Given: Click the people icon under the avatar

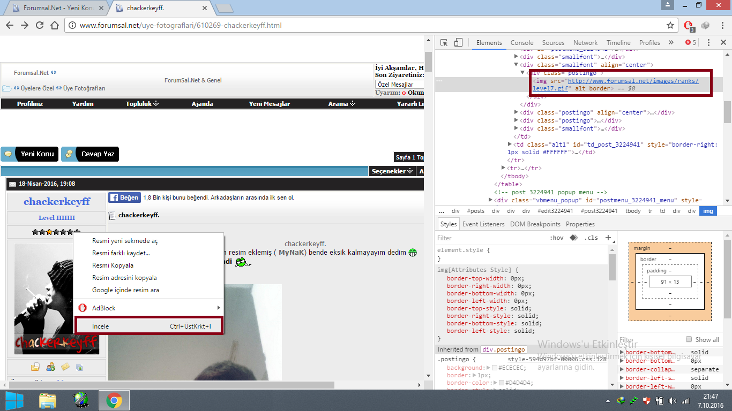Looking at the screenshot, I should (x=50, y=367).
